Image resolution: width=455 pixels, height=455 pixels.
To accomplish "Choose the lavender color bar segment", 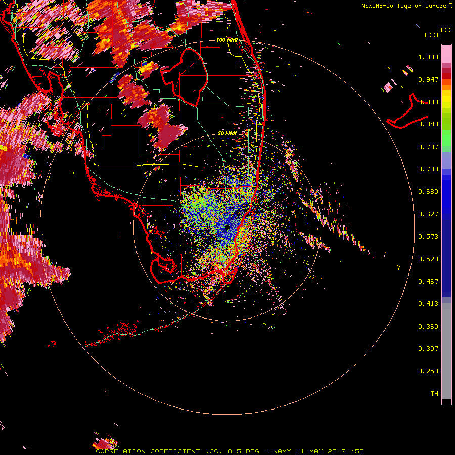I will click(x=446, y=160).
